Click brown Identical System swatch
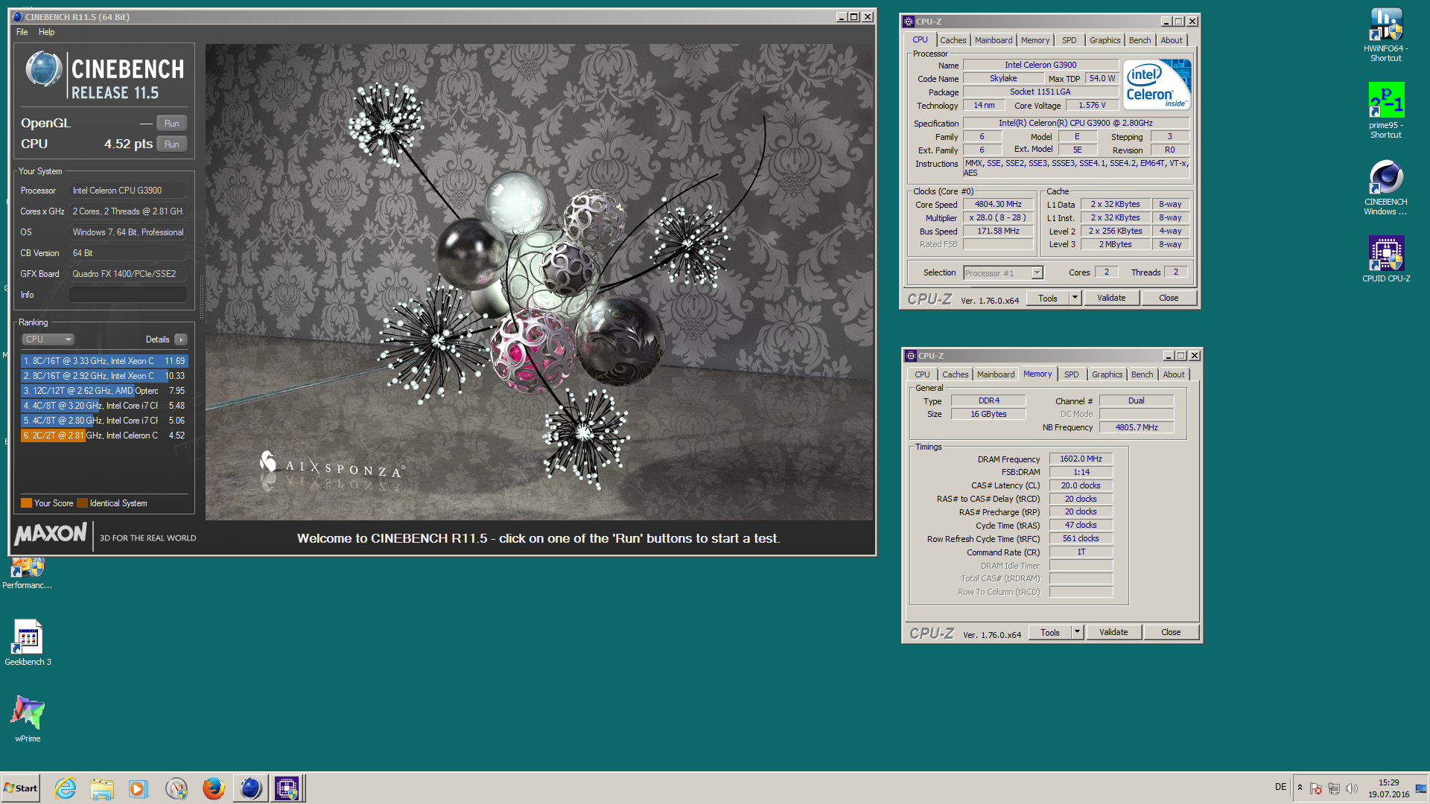Viewport: 1430px width, 804px height. coord(82,503)
